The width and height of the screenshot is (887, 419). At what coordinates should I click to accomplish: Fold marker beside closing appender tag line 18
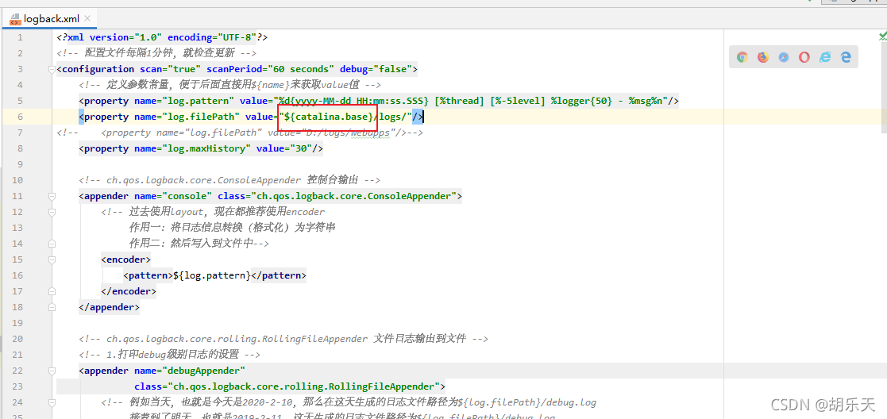52,307
